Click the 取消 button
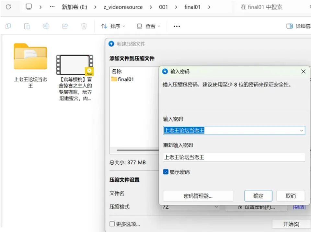This screenshot has width=311, height=232. tap(291, 196)
